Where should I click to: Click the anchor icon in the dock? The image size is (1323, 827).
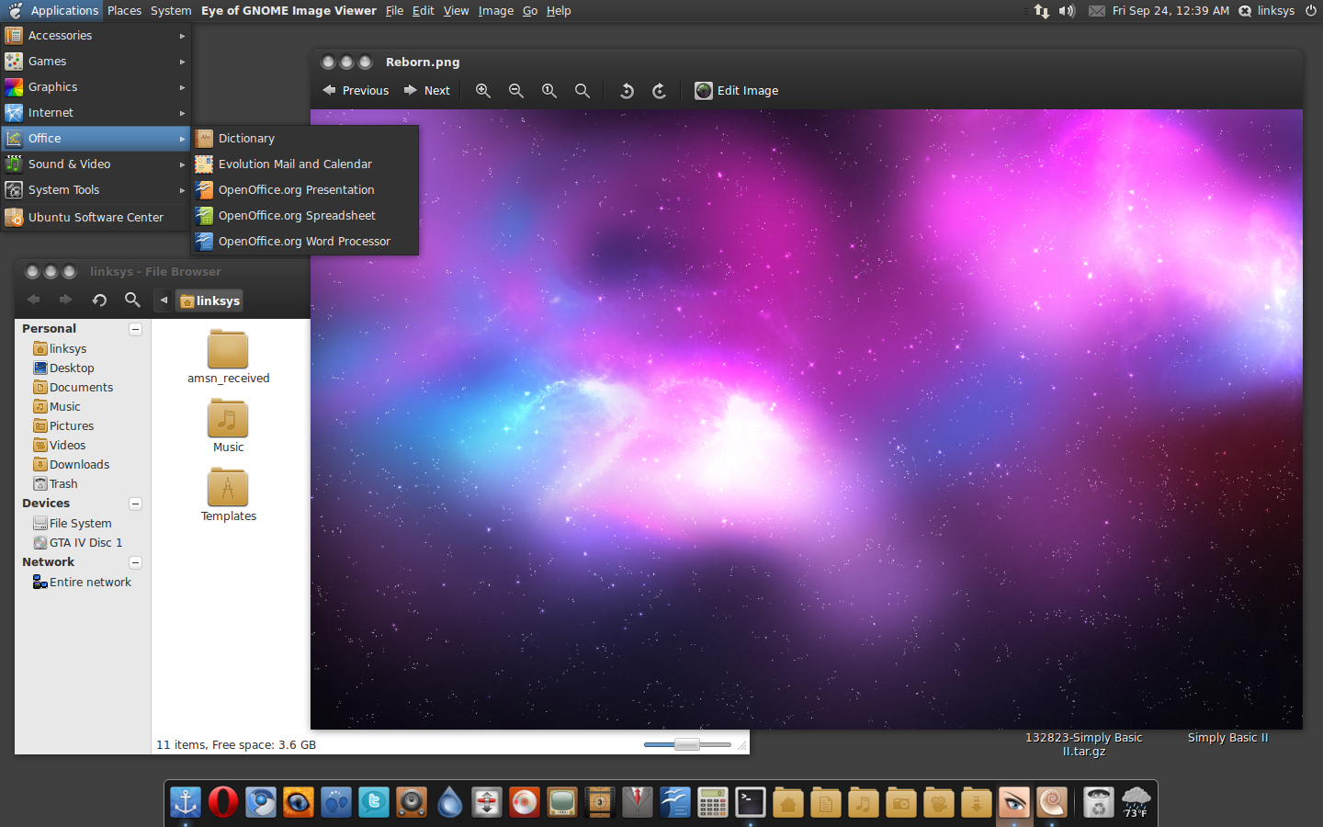[186, 802]
